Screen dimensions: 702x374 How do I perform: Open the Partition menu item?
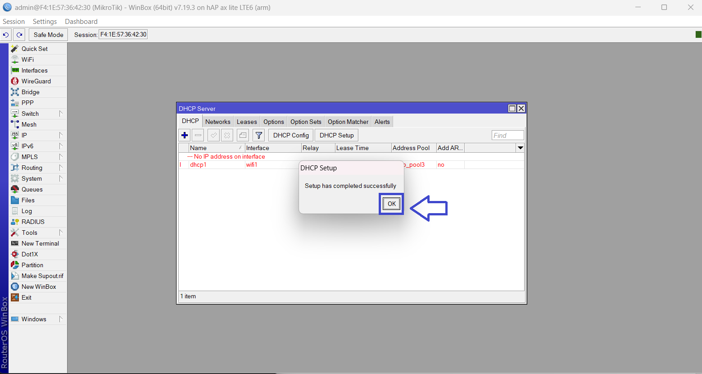click(38, 265)
